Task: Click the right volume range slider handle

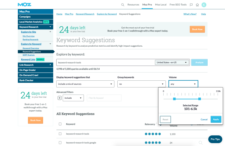Action: pyautogui.click(x=200, y=99)
